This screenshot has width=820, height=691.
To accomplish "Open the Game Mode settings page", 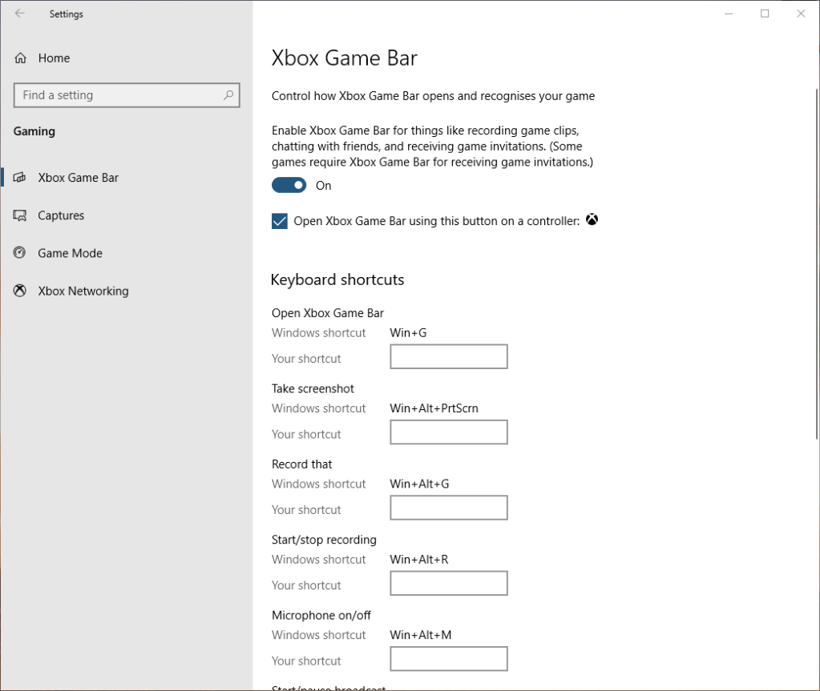I will click(x=70, y=253).
